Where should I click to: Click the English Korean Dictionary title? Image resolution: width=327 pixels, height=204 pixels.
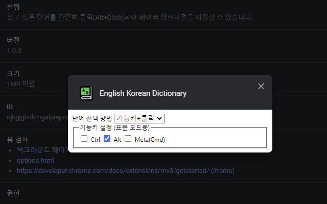tap(143, 93)
